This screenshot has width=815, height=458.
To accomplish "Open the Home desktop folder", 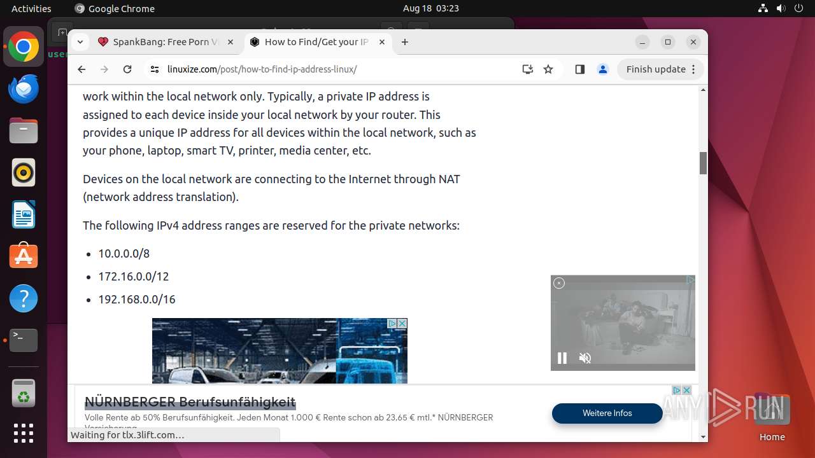I will pyautogui.click(x=772, y=417).
